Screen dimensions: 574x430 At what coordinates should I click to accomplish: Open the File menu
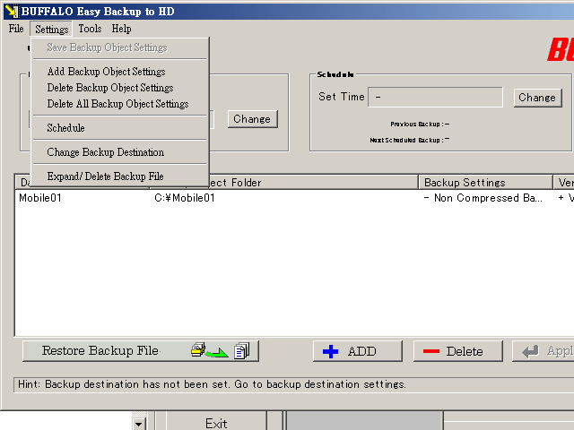[x=16, y=29]
